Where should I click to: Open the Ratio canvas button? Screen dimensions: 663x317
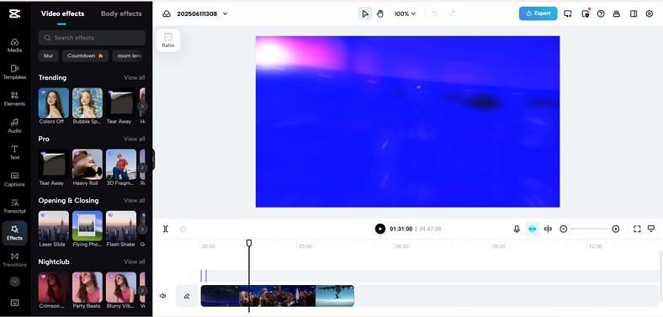pos(168,40)
